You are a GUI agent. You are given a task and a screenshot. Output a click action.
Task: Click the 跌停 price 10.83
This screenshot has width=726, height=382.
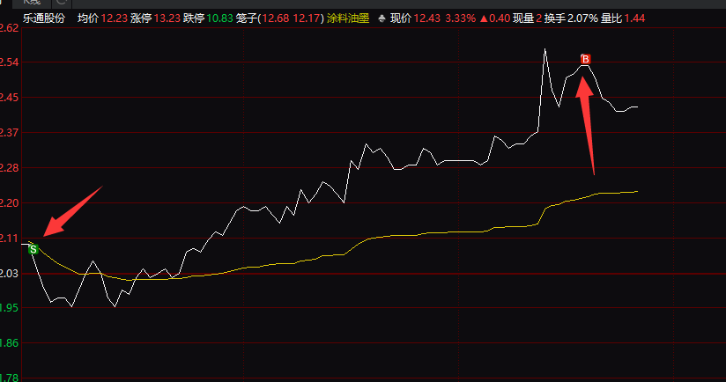220,18
